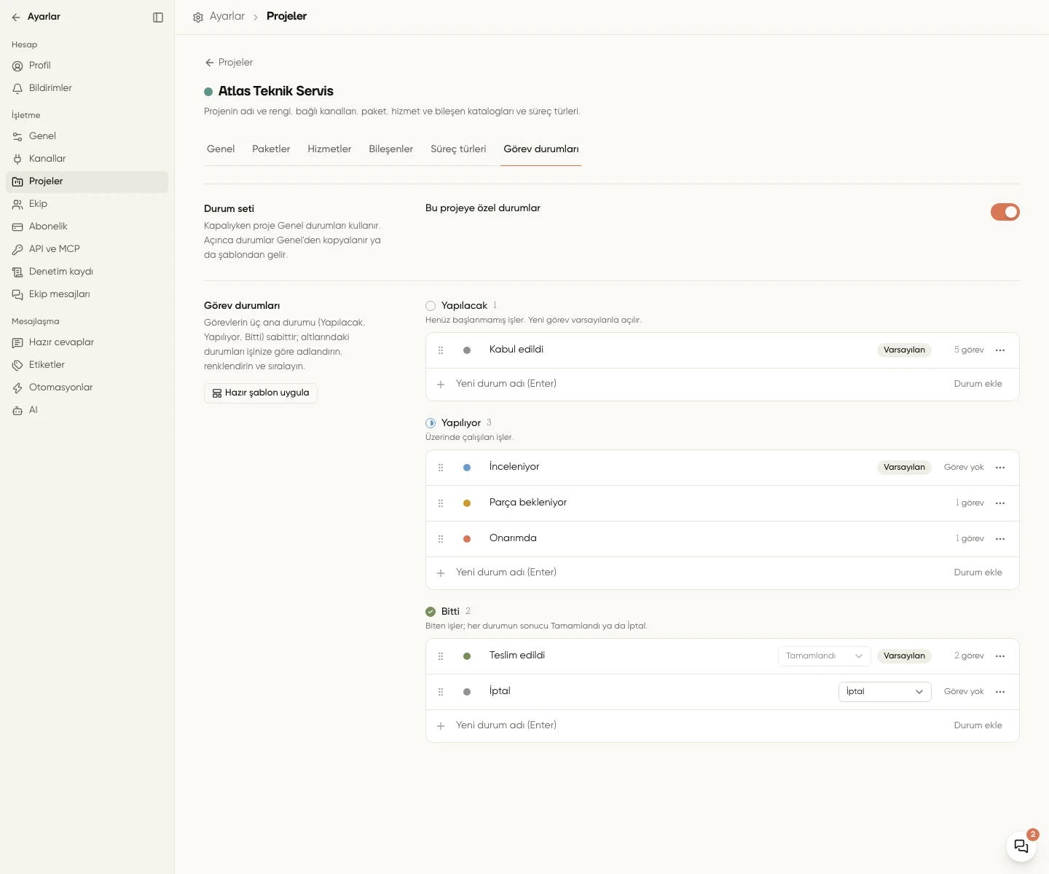Click the back arrow beside Ayarlar
The height and width of the screenshot is (874, 1049).
tap(16, 17)
